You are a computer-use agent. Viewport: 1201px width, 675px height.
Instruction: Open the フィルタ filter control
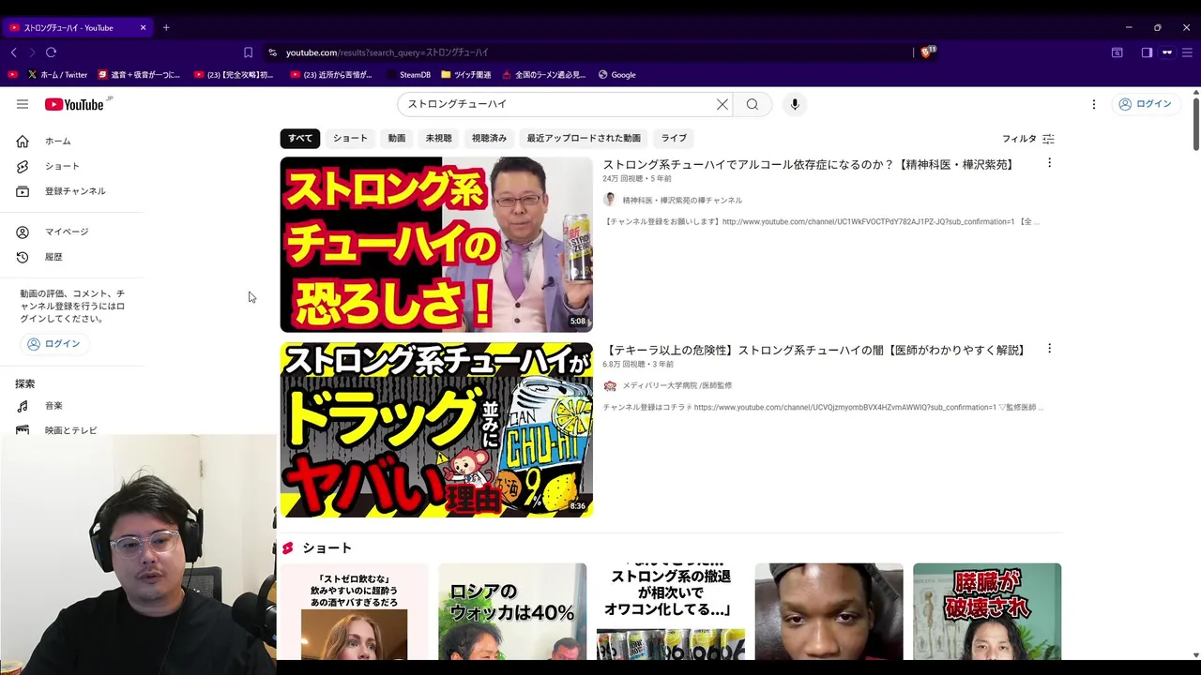click(x=1028, y=139)
